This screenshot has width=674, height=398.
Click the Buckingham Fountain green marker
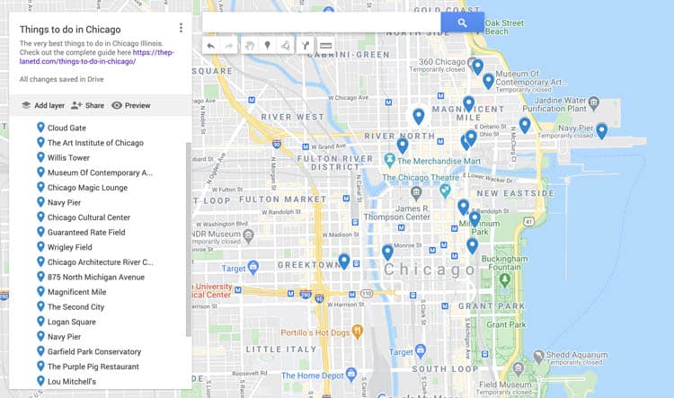[x=505, y=280]
